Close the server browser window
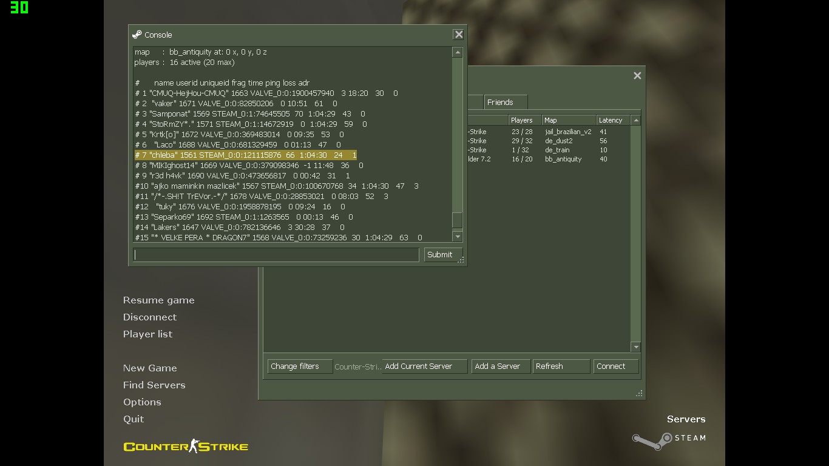This screenshot has width=829, height=466. pyautogui.click(x=637, y=75)
